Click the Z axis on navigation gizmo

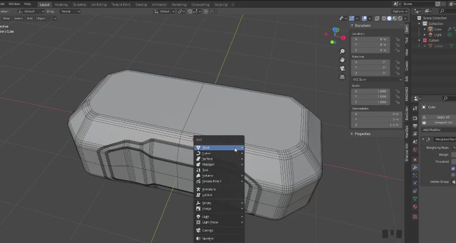(x=336, y=30)
